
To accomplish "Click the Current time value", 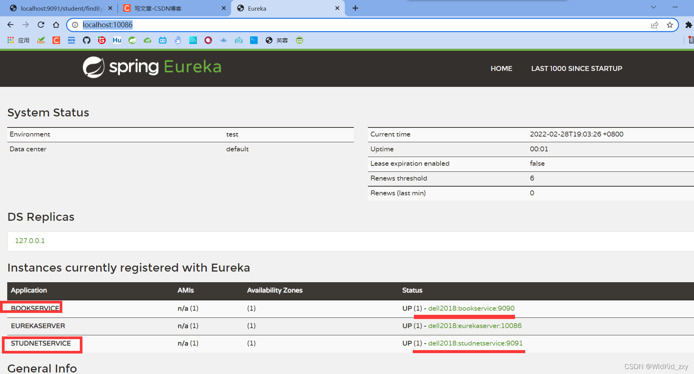I will (x=577, y=134).
